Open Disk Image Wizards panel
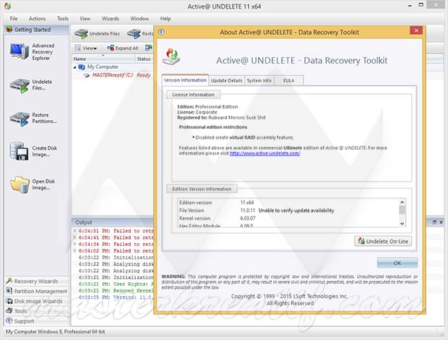The height and width of the screenshot is (340, 448). (x=37, y=301)
